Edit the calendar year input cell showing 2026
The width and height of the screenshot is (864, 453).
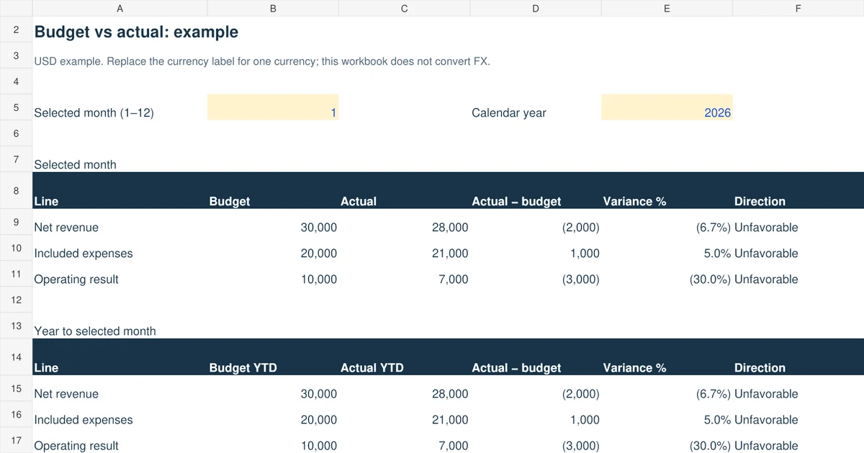[x=667, y=107]
